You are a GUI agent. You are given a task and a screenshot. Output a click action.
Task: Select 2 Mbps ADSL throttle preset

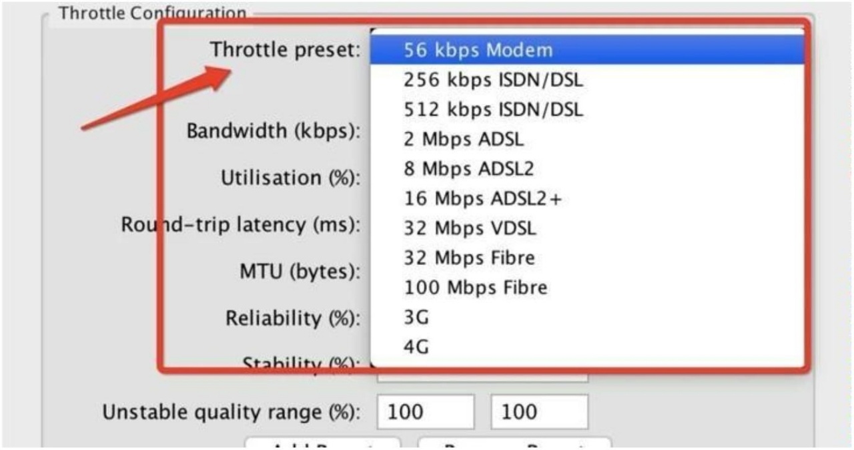pos(464,140)
